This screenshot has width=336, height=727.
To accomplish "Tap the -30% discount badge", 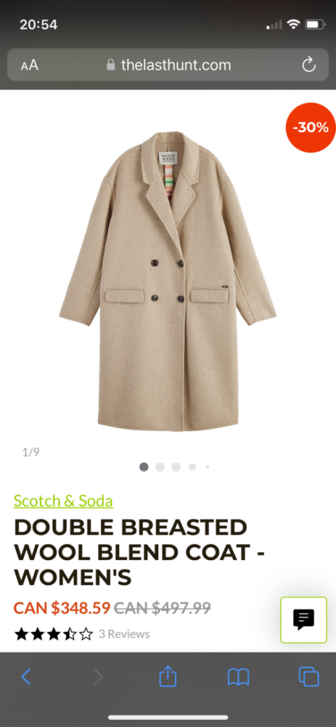I will (310, 128).
